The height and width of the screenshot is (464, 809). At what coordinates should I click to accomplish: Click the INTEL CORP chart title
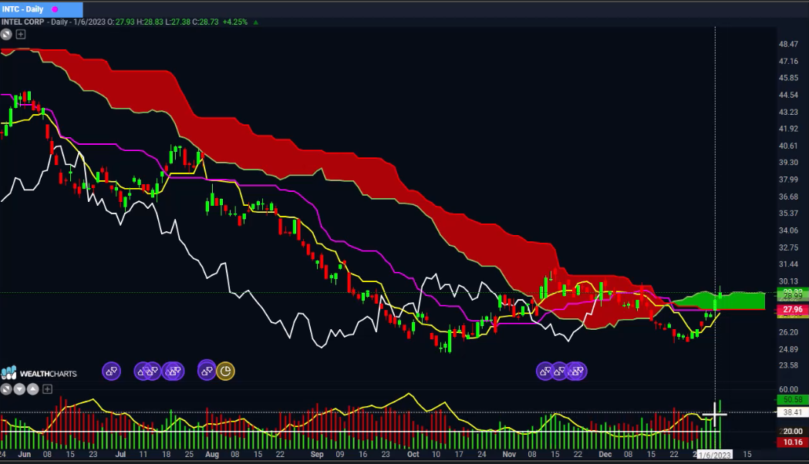tap(22, 22)
